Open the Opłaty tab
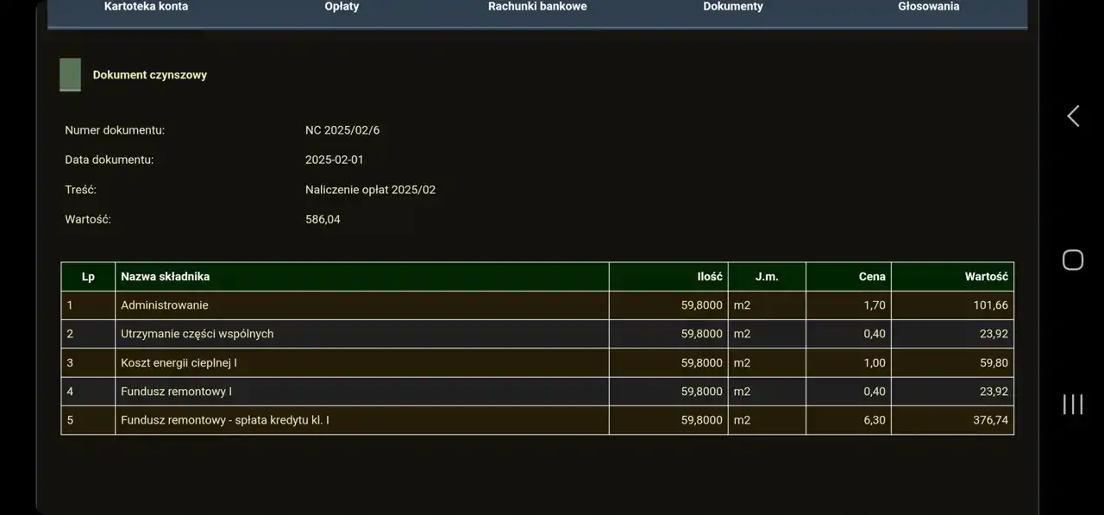Viewport: 1104px width, 515px height. click(x=342, y=7)
